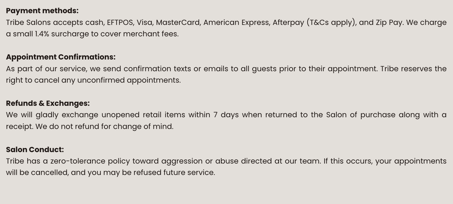The width and height of the screenshot is (453, 204).
Task: Click the Zip Pay text
Action: point(389,23)
